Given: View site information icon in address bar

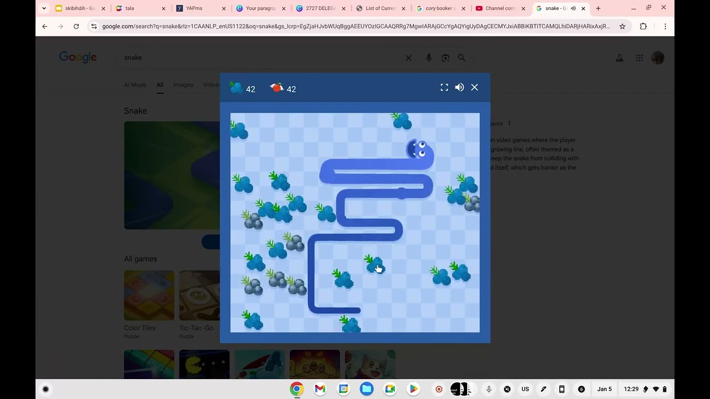Looking at the screenshot, I should [x=94, y=26].
